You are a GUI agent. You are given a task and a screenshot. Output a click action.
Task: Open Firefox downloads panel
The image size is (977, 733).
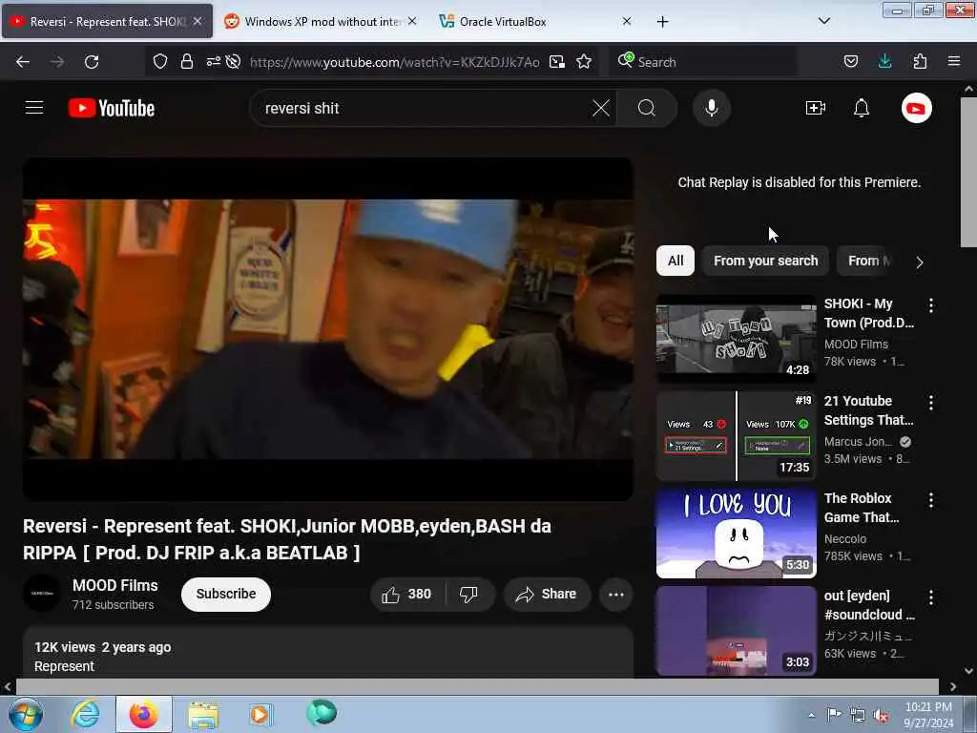click(884, 61)
